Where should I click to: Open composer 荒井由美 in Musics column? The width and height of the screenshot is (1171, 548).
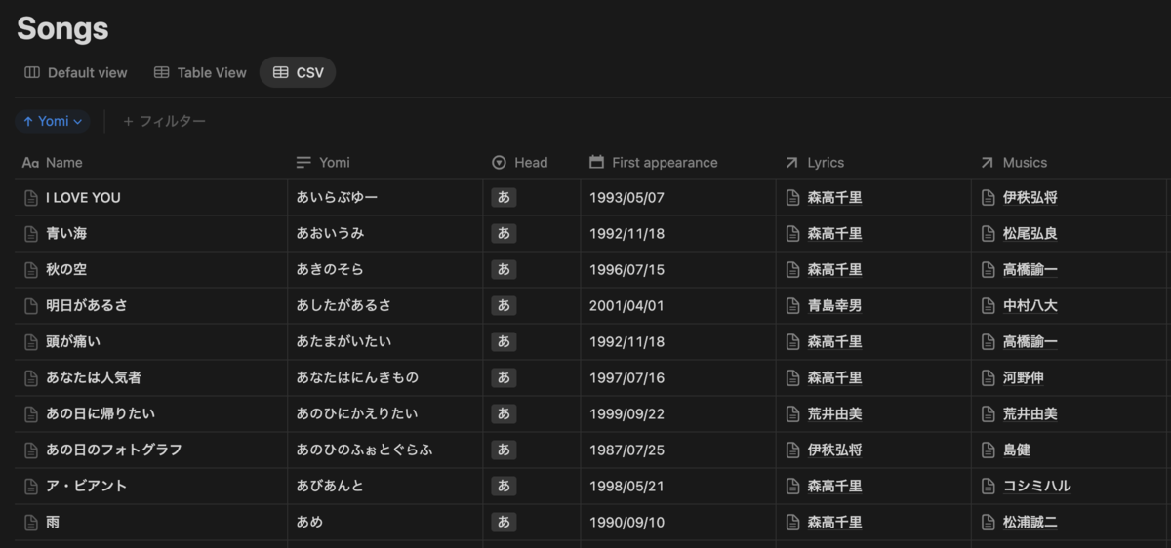point(1030,413)
